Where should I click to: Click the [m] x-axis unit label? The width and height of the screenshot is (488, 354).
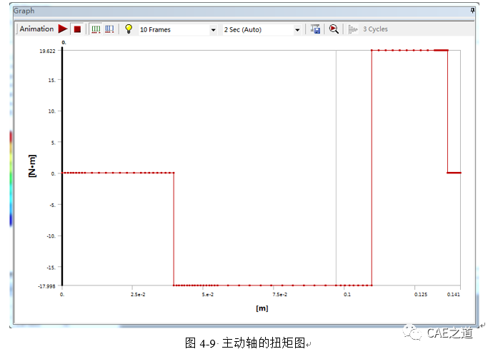(262, 308)
